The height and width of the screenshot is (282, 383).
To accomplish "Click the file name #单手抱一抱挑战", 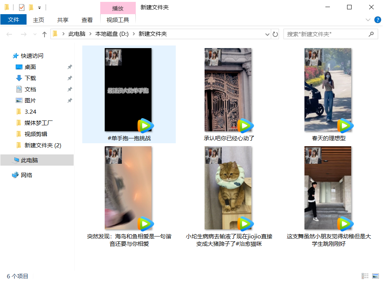I will [x=129, y=138].
